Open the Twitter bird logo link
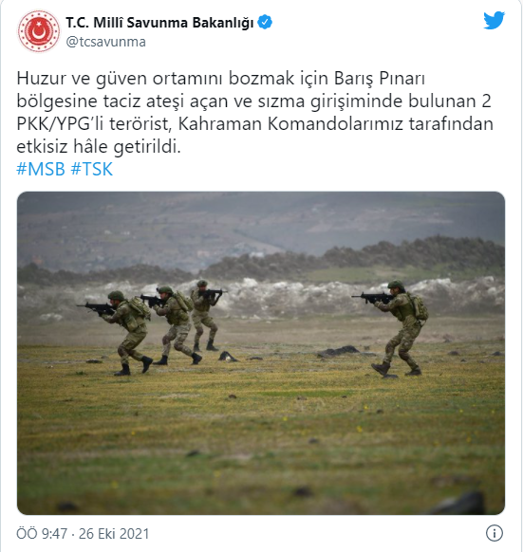 click(494, 21)
